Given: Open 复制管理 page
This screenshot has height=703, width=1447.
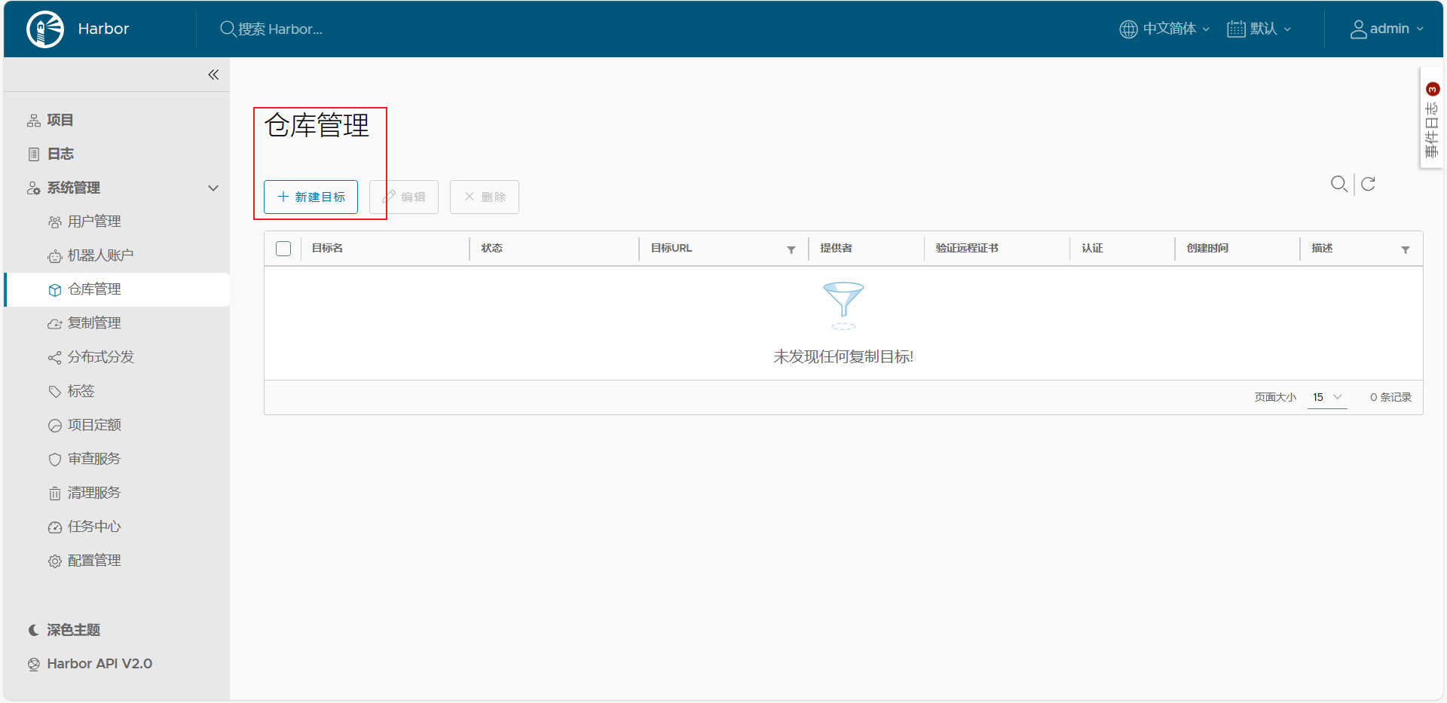Looking at the screenshot, I should point(94,323).
